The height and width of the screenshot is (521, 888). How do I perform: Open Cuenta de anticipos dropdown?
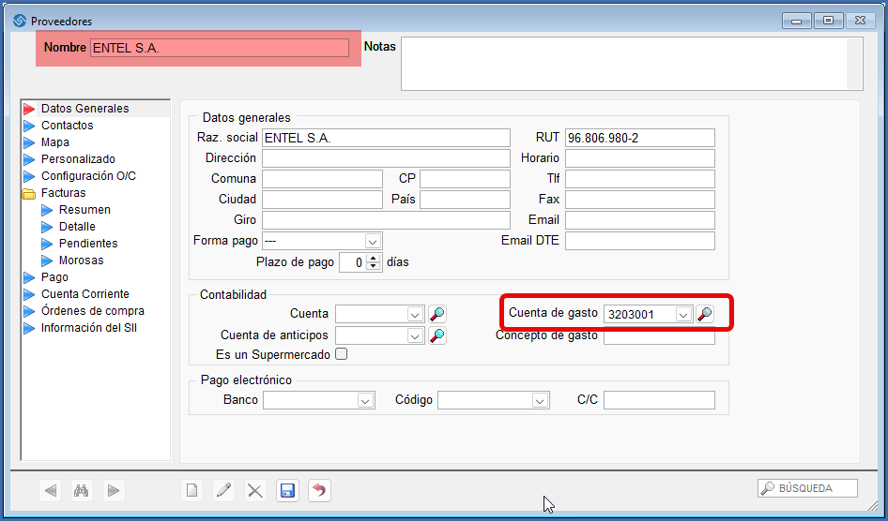[415, 335]
